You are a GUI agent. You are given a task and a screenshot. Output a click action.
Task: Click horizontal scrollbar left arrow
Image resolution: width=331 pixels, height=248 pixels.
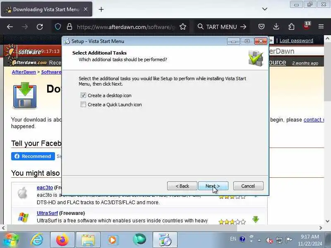click(3, 228)
